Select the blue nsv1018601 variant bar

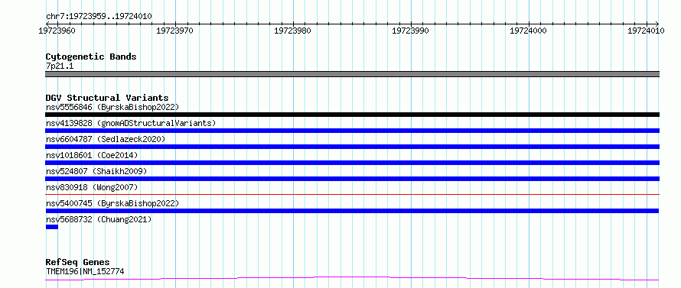(352, 163)
